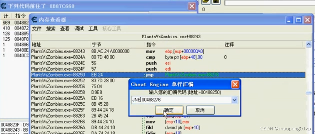Open the 搜索 menu in Memory Viewer
The width and height of the screenshot is (315, 134).
pos(51,29)
